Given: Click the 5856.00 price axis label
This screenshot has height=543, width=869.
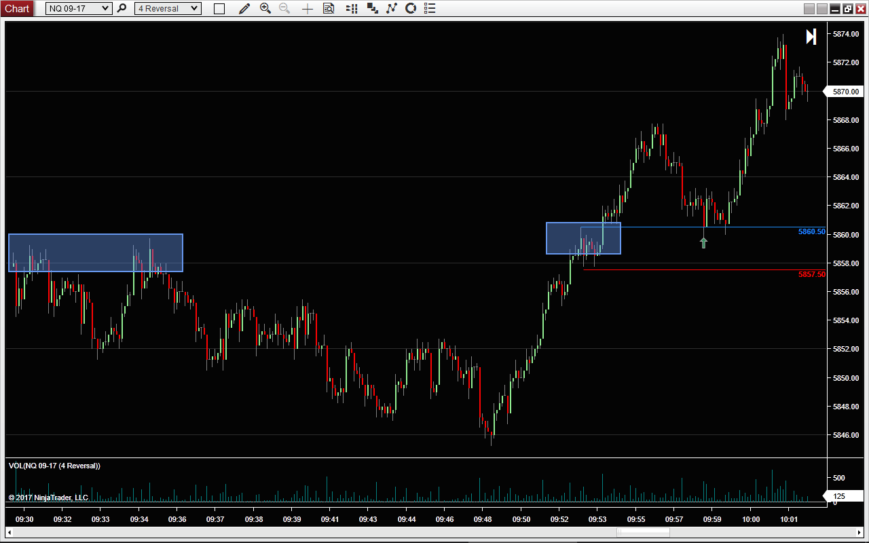Looking at the screenshot, I should pos(846,292).
